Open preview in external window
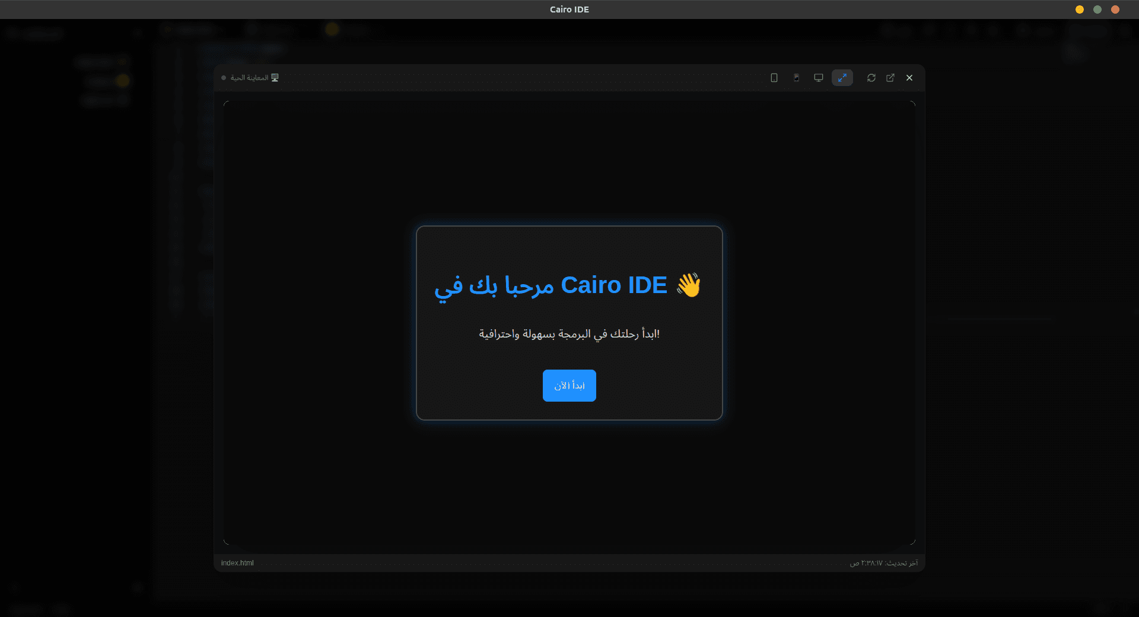This screenshot has height=617, width=1139. pos(890,78)
